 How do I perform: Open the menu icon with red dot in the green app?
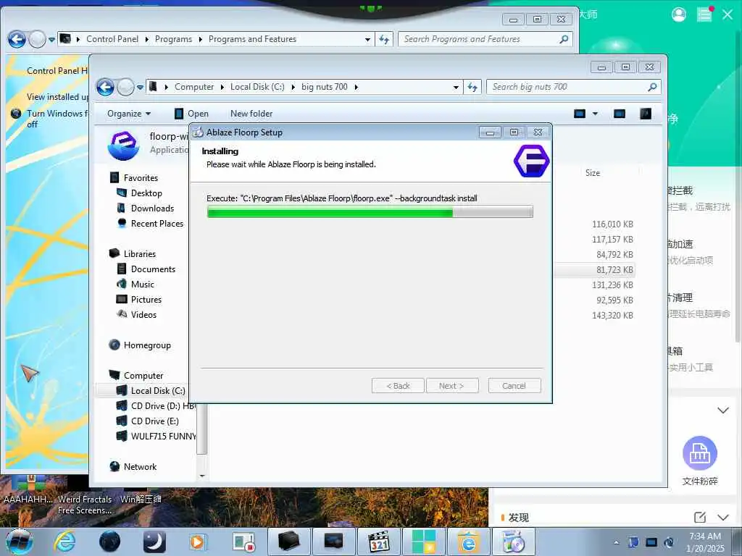click(704, 14)
